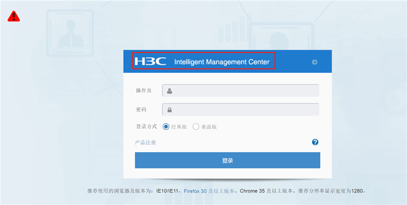Click the 桌面版 option label text
The height and width of the screenshot is (205, 407).
coord(209,127)
